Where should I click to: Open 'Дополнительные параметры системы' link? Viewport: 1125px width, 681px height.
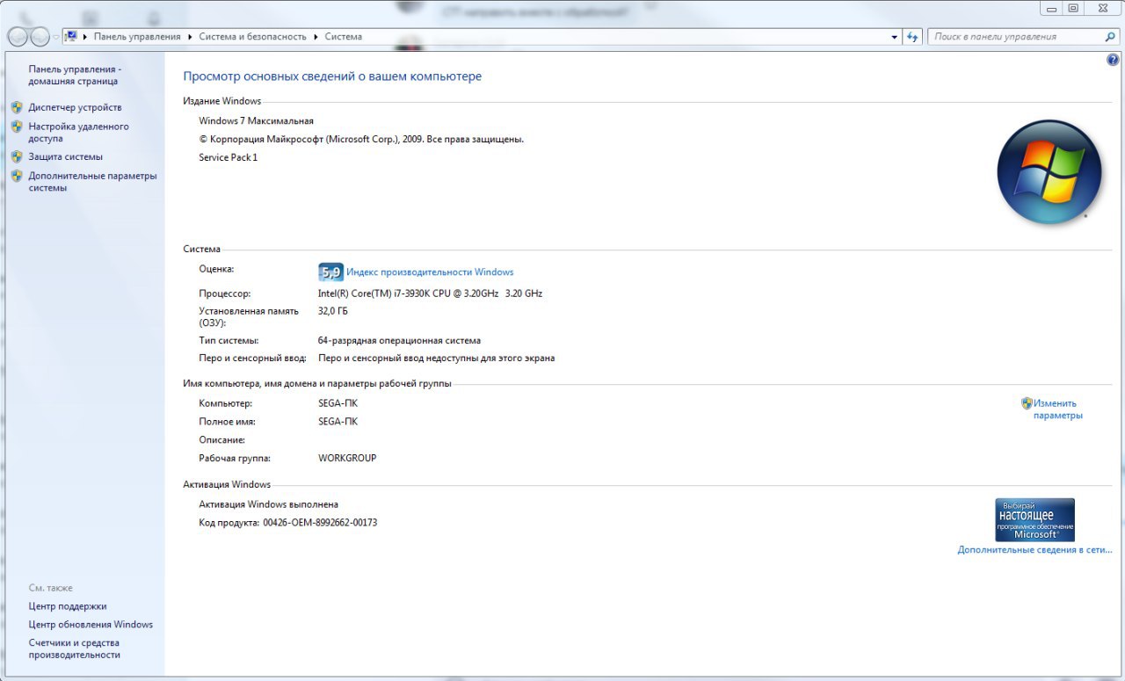[x=92, y=182]
